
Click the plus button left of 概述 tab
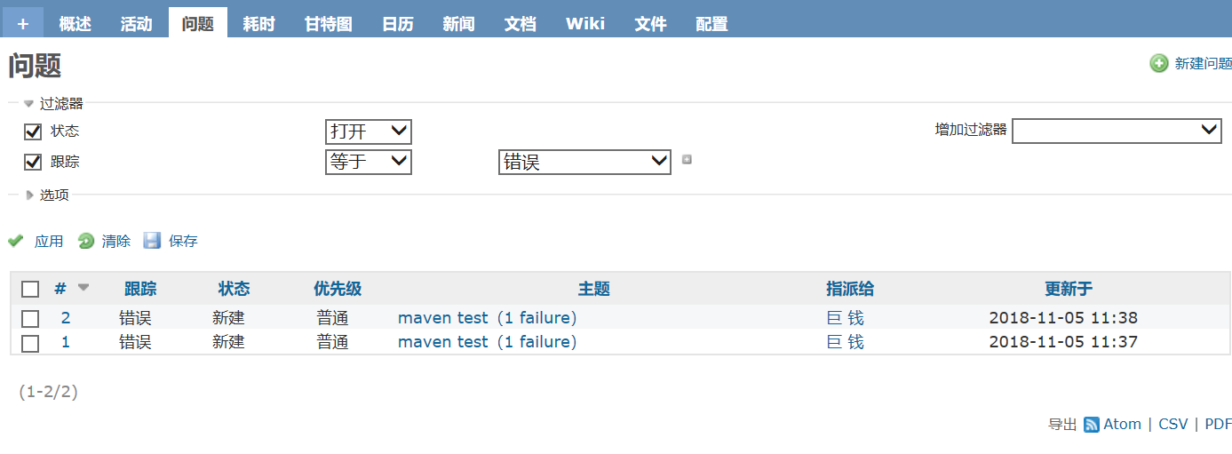(22, 24)
